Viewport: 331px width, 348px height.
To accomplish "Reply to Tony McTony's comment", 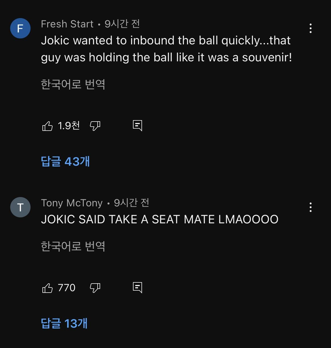I will tap(137, 288).
